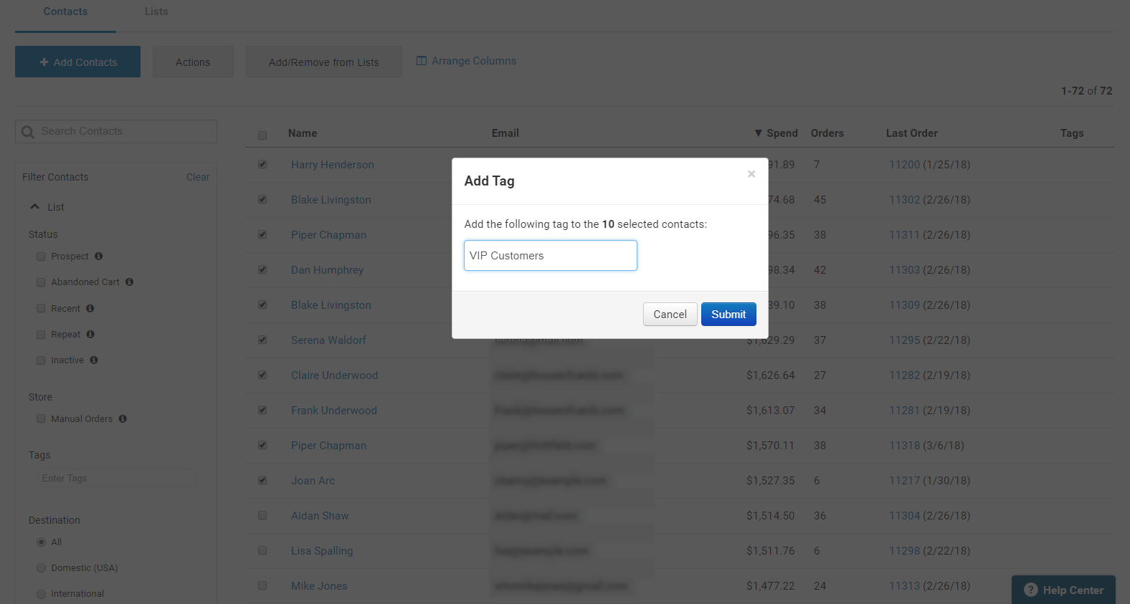Viewport: 1130px width, 604px height.
Task: Select Domestic (USA) destination radio
Action: point(41,568)
